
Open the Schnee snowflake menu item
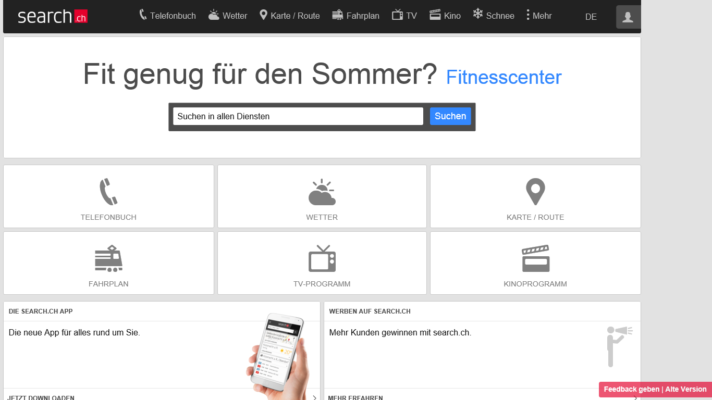tap(493, 15)
